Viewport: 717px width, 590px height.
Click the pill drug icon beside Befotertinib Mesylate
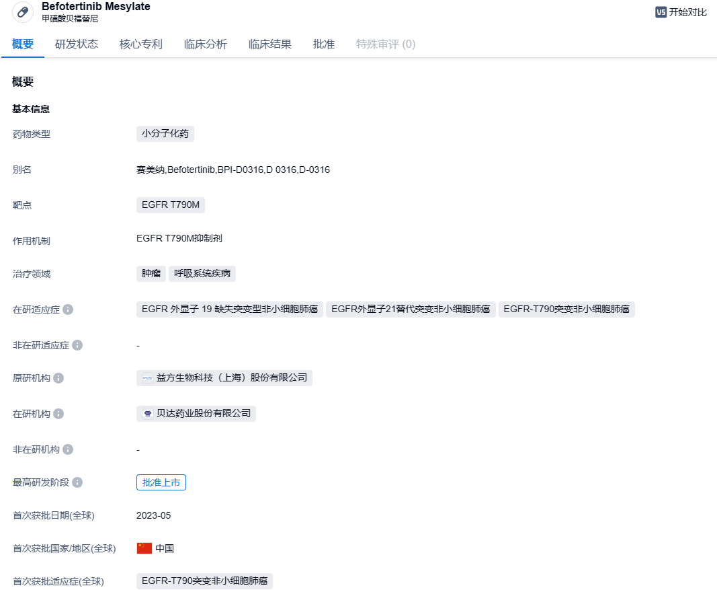coord(23,12)
